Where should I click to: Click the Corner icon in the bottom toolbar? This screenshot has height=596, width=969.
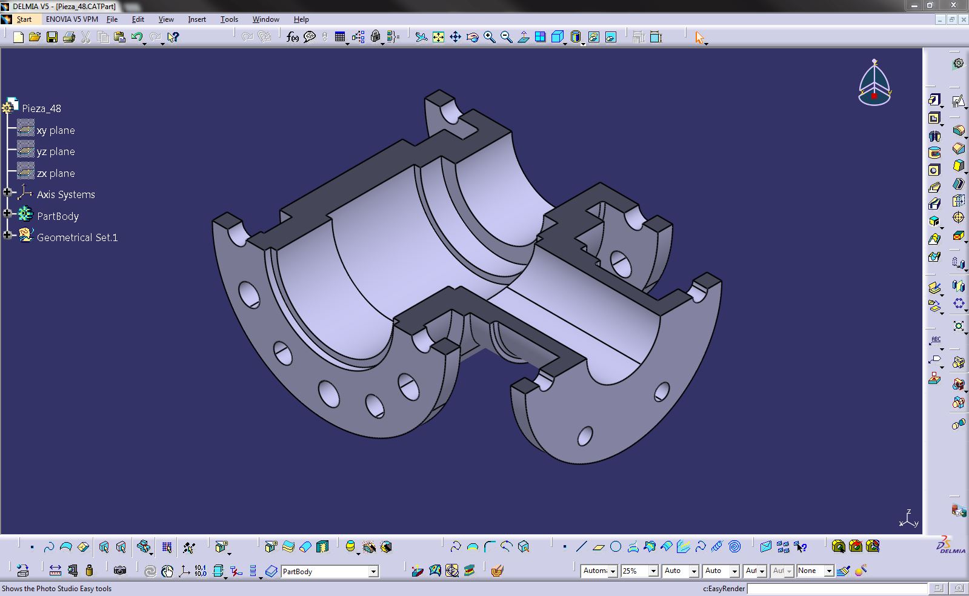[490, 547]
